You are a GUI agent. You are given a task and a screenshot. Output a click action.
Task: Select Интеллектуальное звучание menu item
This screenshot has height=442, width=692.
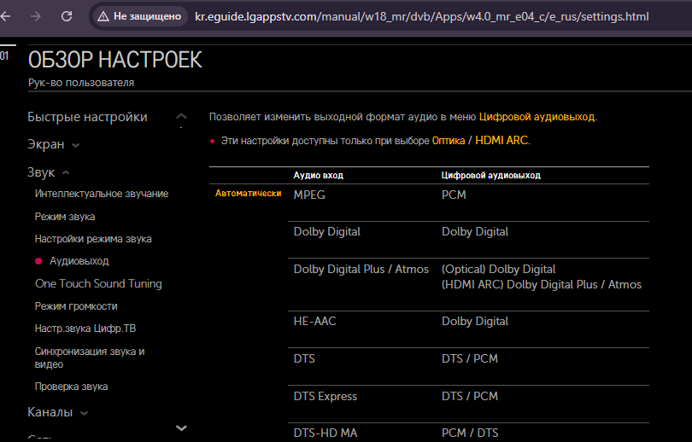[101, 194]
